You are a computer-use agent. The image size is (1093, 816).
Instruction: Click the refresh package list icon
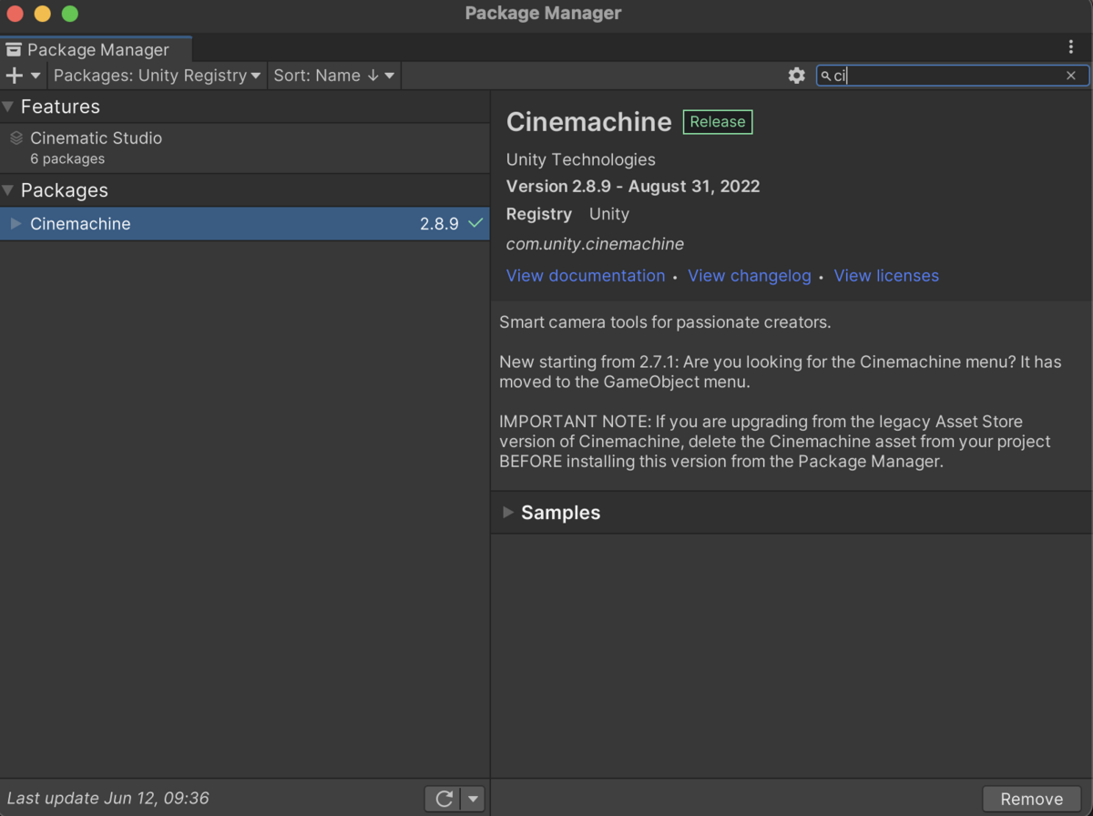(x=444, y=799)
